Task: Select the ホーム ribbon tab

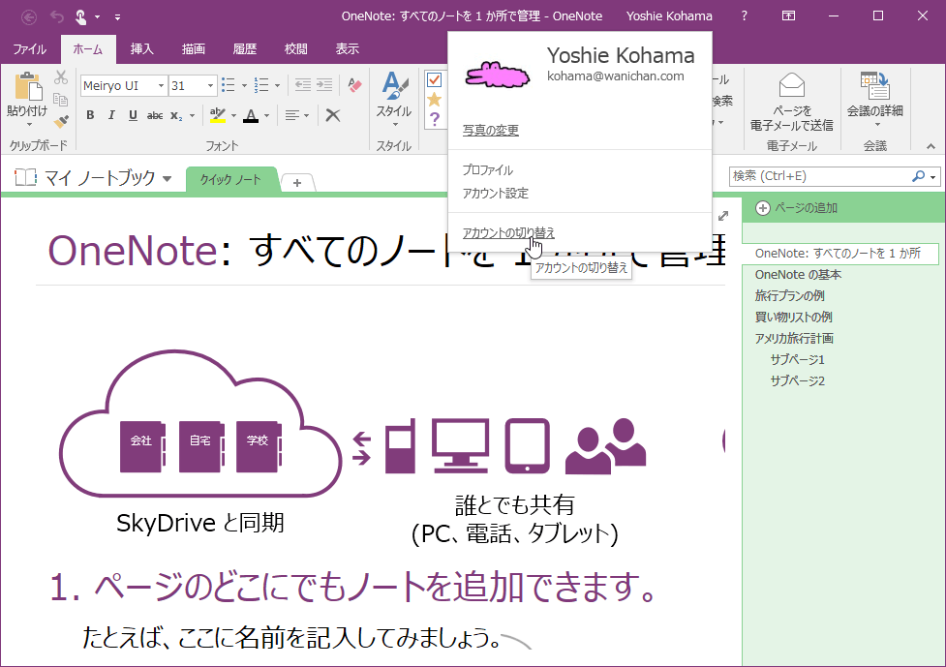Action: [87, 48]
